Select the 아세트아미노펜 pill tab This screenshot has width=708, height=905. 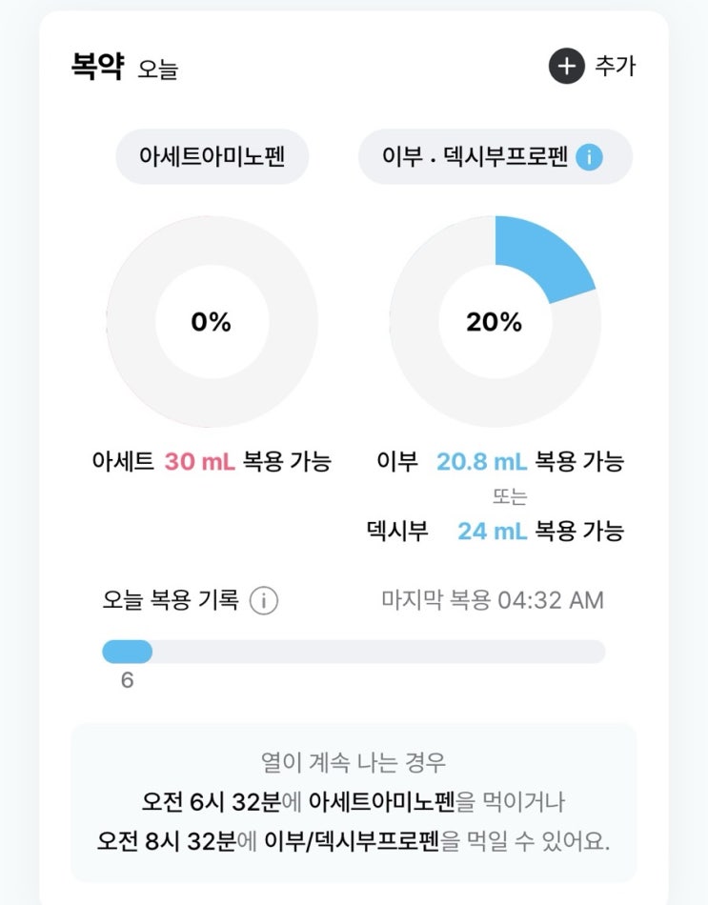point(212,156)
